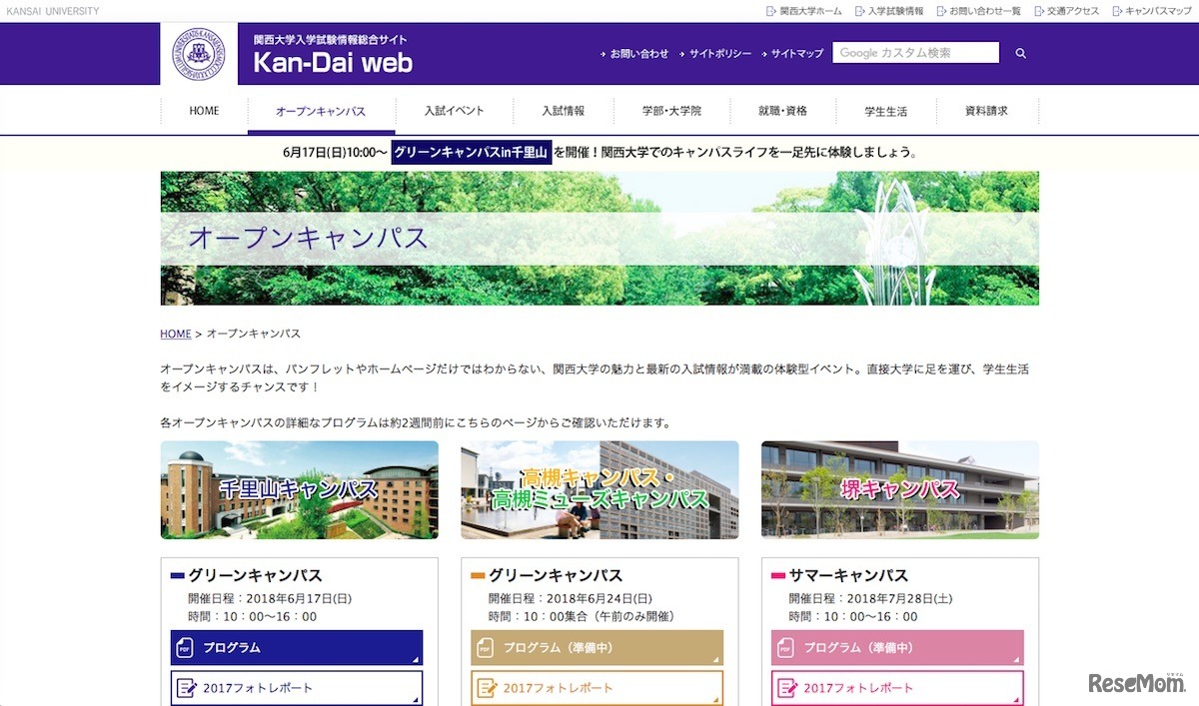Click the 開催日程：2018年7月28日(土) text
Screen dimensions: 1199x706
click(x=871, y=599)
